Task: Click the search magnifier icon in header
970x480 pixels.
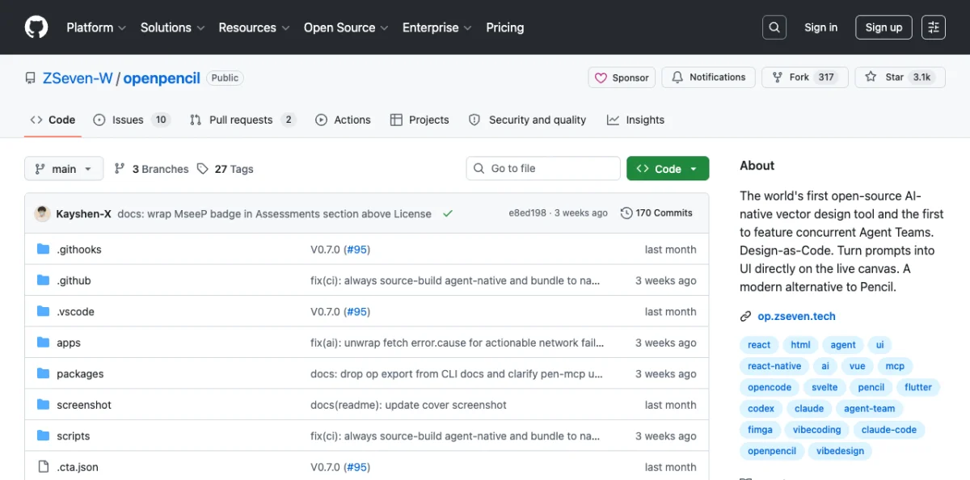Action: pyautogui.click(x=774, y=27)
